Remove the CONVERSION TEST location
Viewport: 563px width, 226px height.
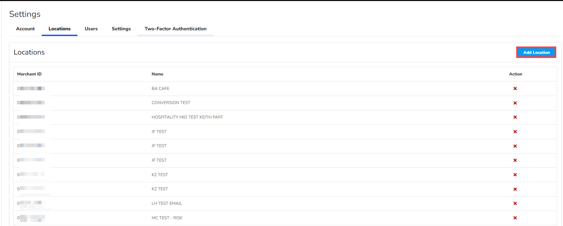point(515,103)
